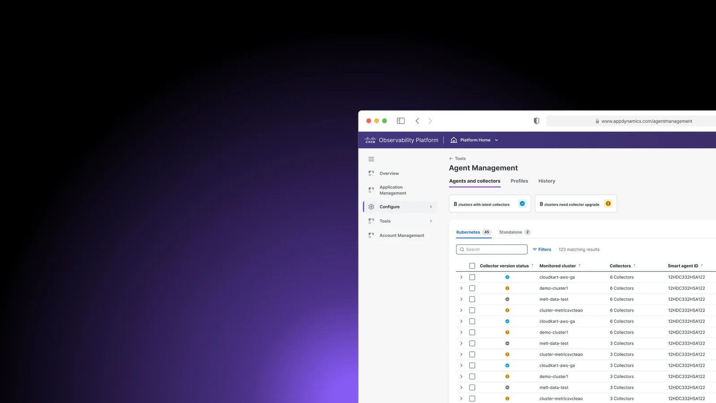Click the gray status icon in first melt-data-test row
Viewport: 716px width, 403px height.
click(x=507, y=299)
